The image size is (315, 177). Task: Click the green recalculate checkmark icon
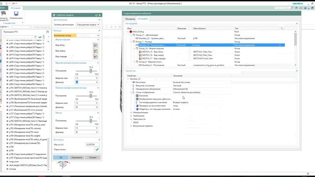(x=97, y=149)
